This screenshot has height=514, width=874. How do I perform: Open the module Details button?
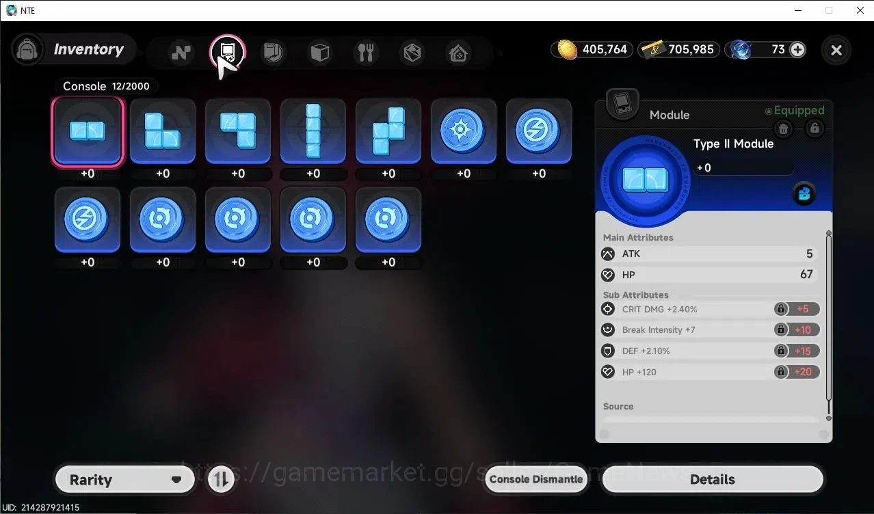pyautogui.click(x=713, y=480)
